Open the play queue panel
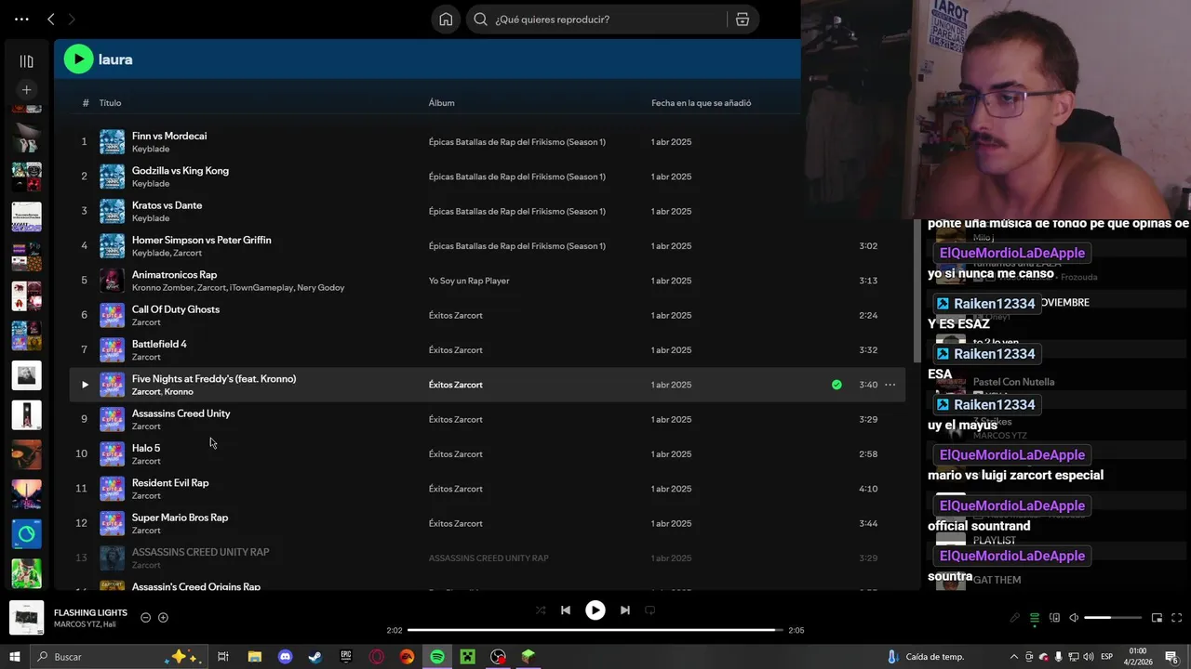1191x669 pixels. pyautogui.click(x=1034, y=618)
